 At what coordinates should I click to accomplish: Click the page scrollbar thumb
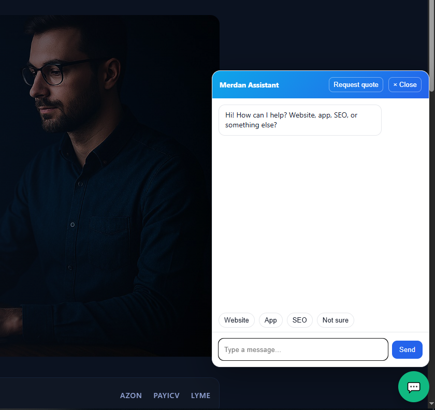[432, 46]
